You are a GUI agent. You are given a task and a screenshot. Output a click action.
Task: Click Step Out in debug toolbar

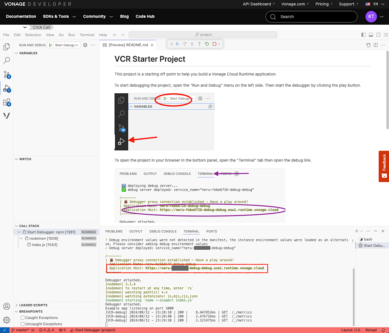click(199, 44)
